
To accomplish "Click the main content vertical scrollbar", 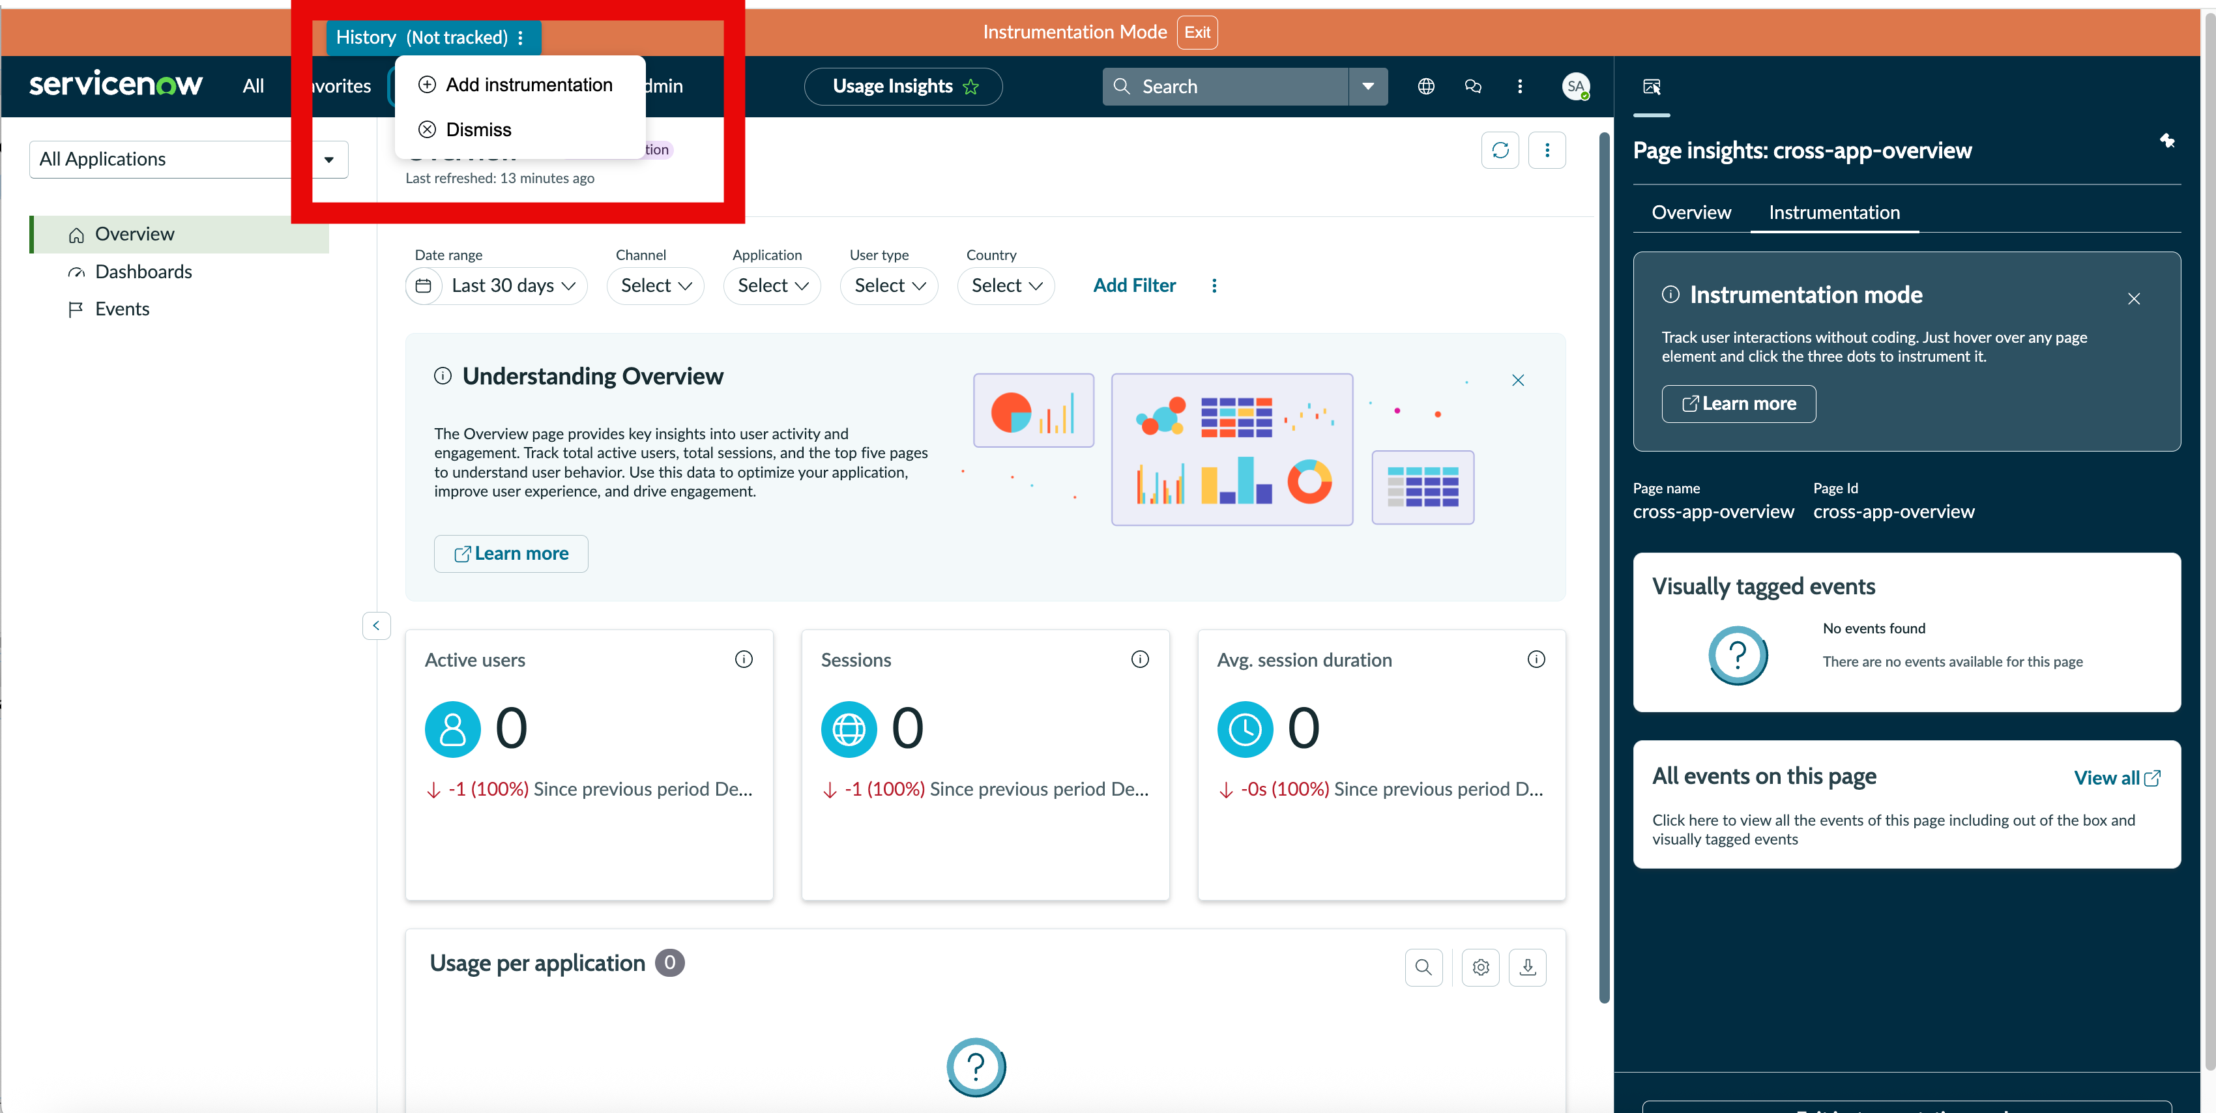I will click(1603, 568).
